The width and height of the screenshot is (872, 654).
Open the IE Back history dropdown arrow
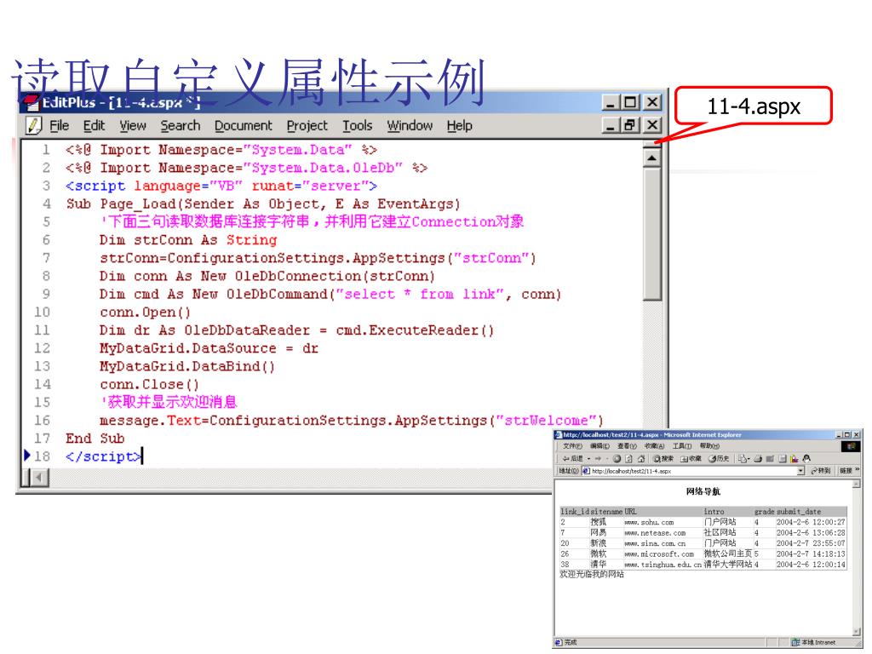[589, 459]
